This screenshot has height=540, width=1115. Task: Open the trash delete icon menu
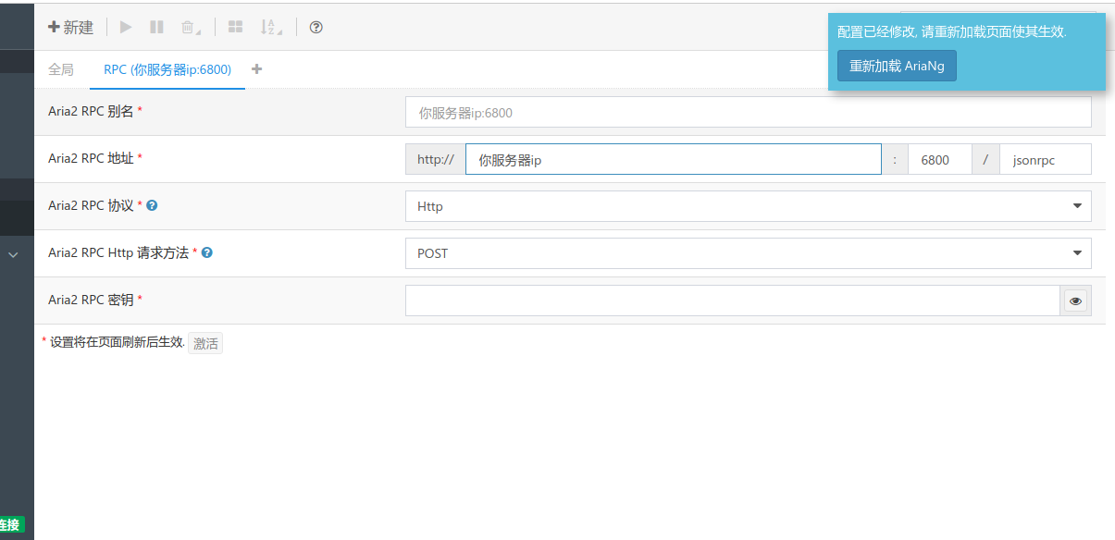[x=191, y=28]
